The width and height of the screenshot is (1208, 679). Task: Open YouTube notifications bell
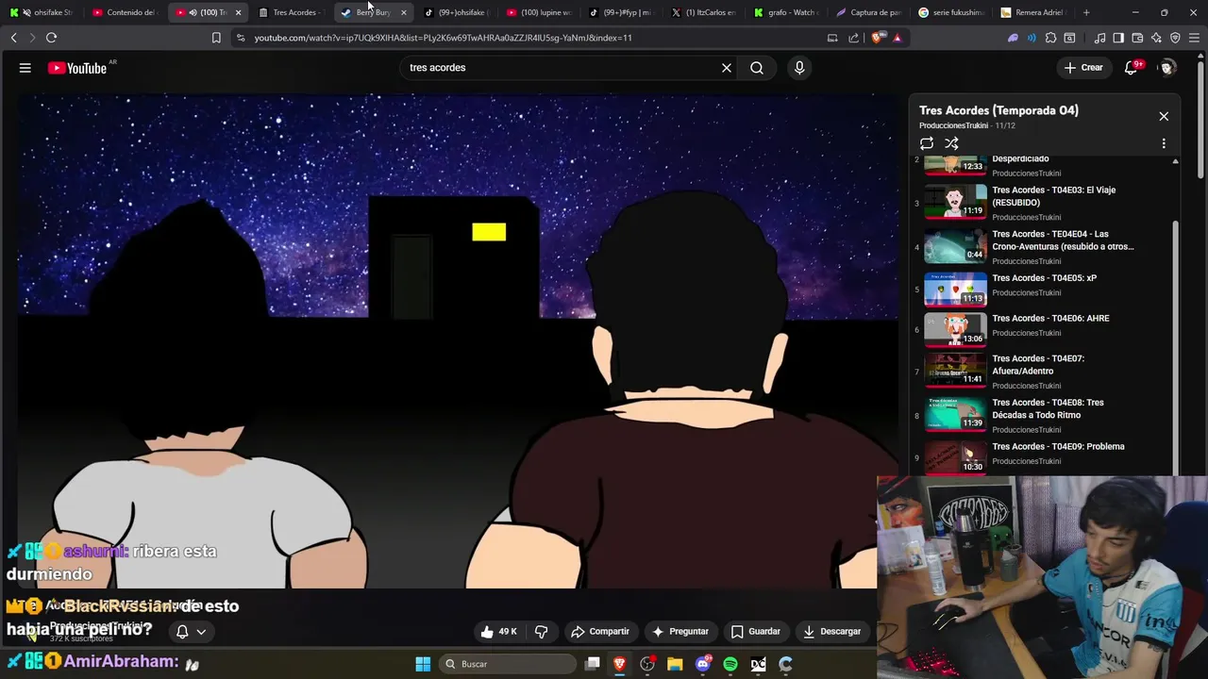(1132, 68)
